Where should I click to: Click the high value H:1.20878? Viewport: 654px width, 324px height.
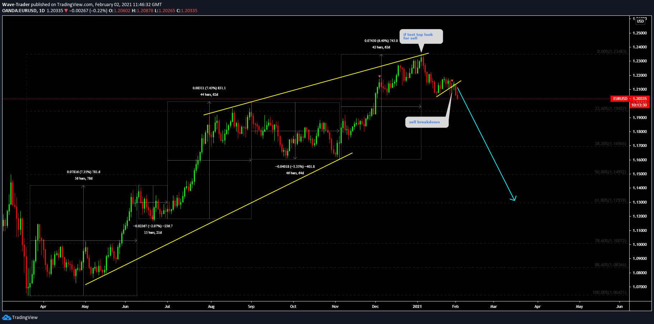[x=143, y=11]
